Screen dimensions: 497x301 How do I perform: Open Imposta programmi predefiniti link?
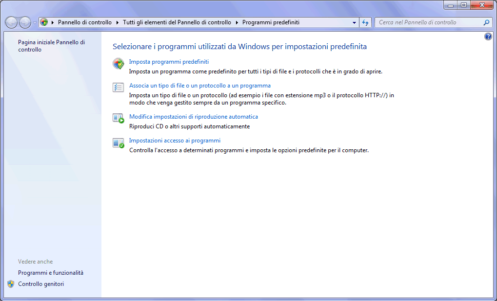(x=169, y=62)
